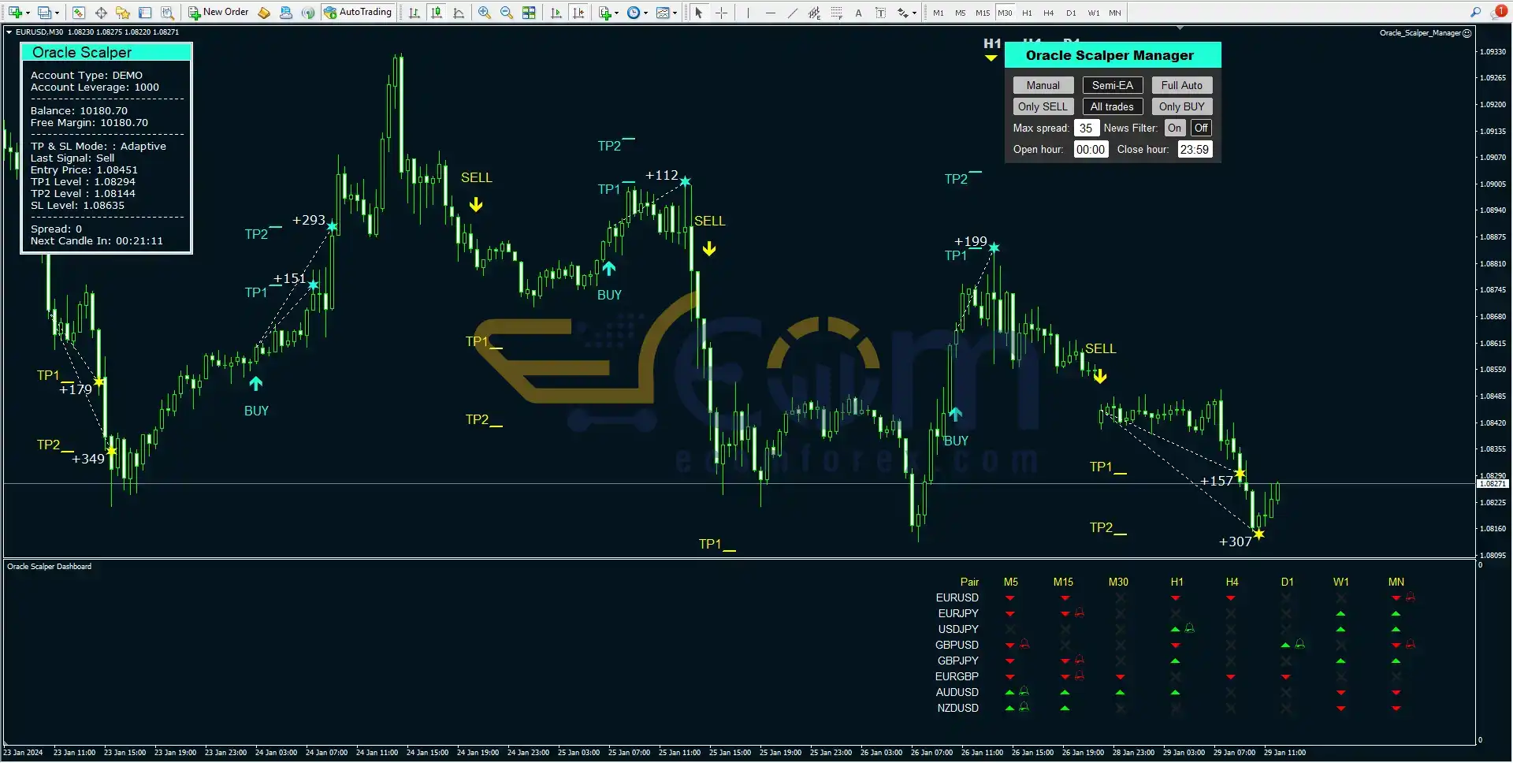This screenshot has width=1513, height=763.
Task: Select the equidistant channel tool
Action: click(x=814, y=13)
